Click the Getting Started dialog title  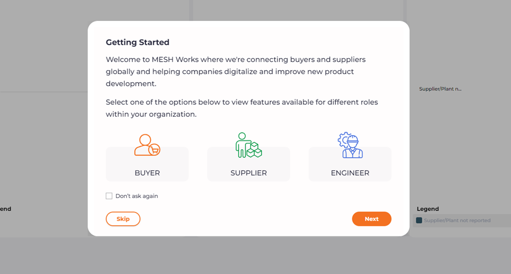pos(137,42)
